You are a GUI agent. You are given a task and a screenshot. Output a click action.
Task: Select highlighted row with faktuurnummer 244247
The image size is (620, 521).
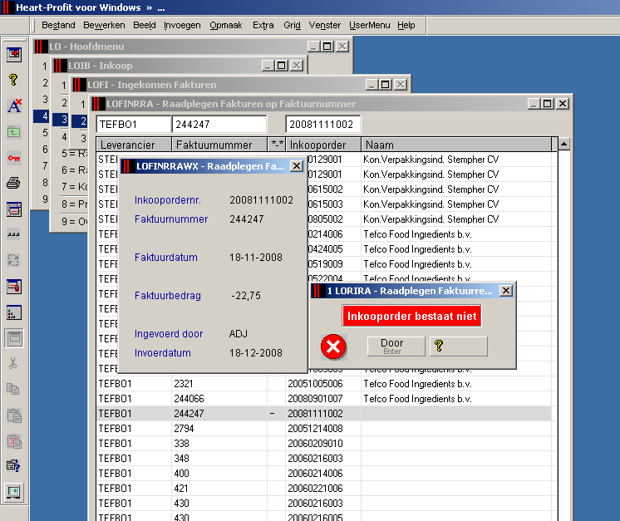point(324,414)
